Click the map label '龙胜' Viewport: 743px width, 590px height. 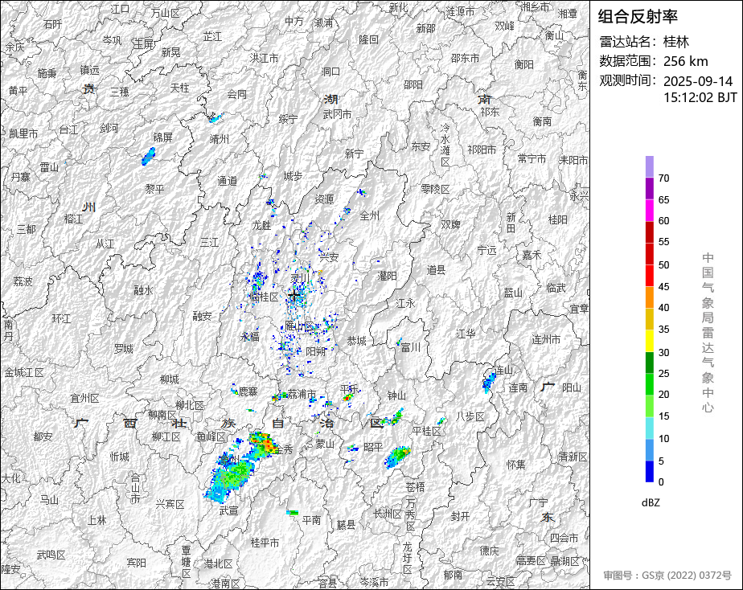[x=261, y=225]
